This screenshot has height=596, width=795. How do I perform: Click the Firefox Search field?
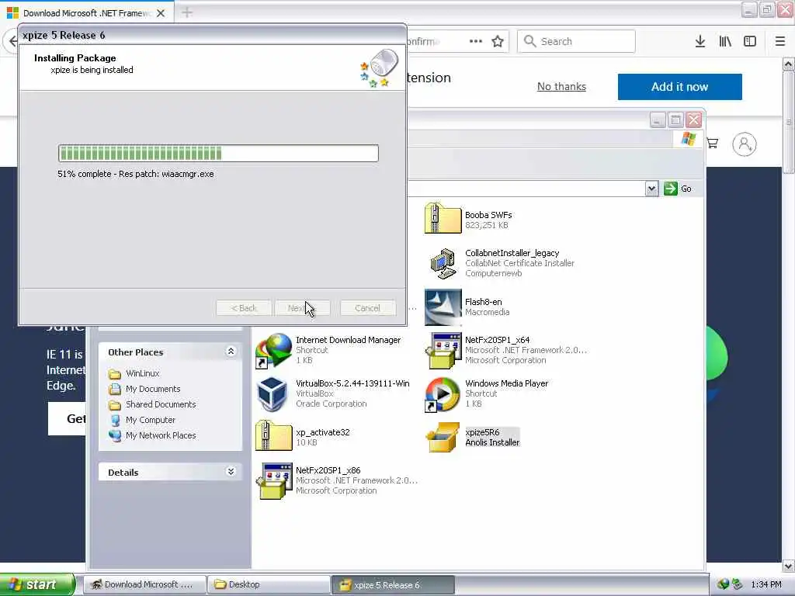[x=576, y=42]
